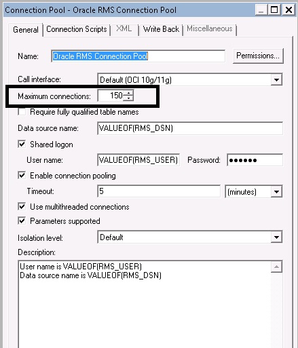Click the Password field
The height and width of the screenshot is (348, 298).
(x=255, y=160)
